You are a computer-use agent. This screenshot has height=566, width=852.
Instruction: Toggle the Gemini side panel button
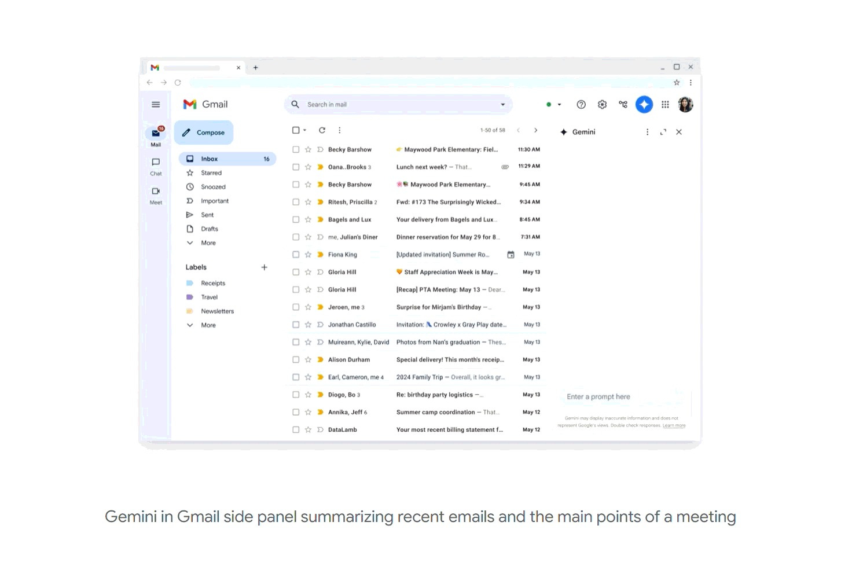tap(644, 105)
